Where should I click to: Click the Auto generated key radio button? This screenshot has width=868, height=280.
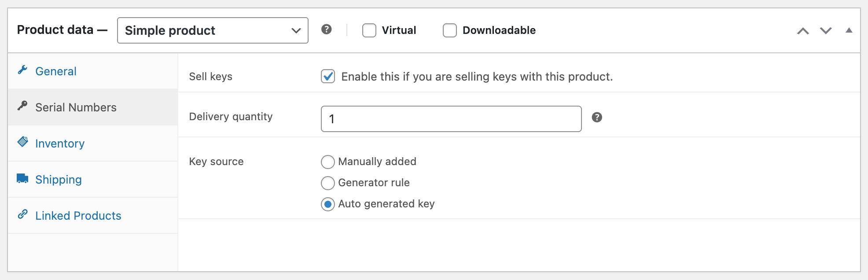pyautogui.click(x=327, y=204)
